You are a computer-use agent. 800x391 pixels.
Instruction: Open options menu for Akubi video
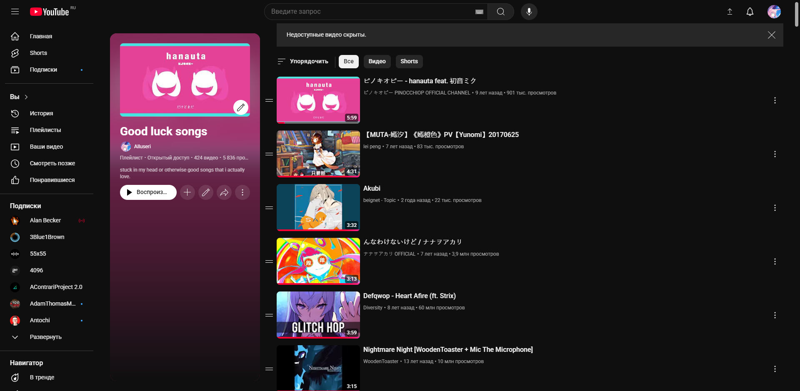pos(775,208)
